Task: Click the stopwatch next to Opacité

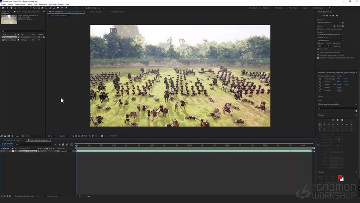Action: (320, 90)
